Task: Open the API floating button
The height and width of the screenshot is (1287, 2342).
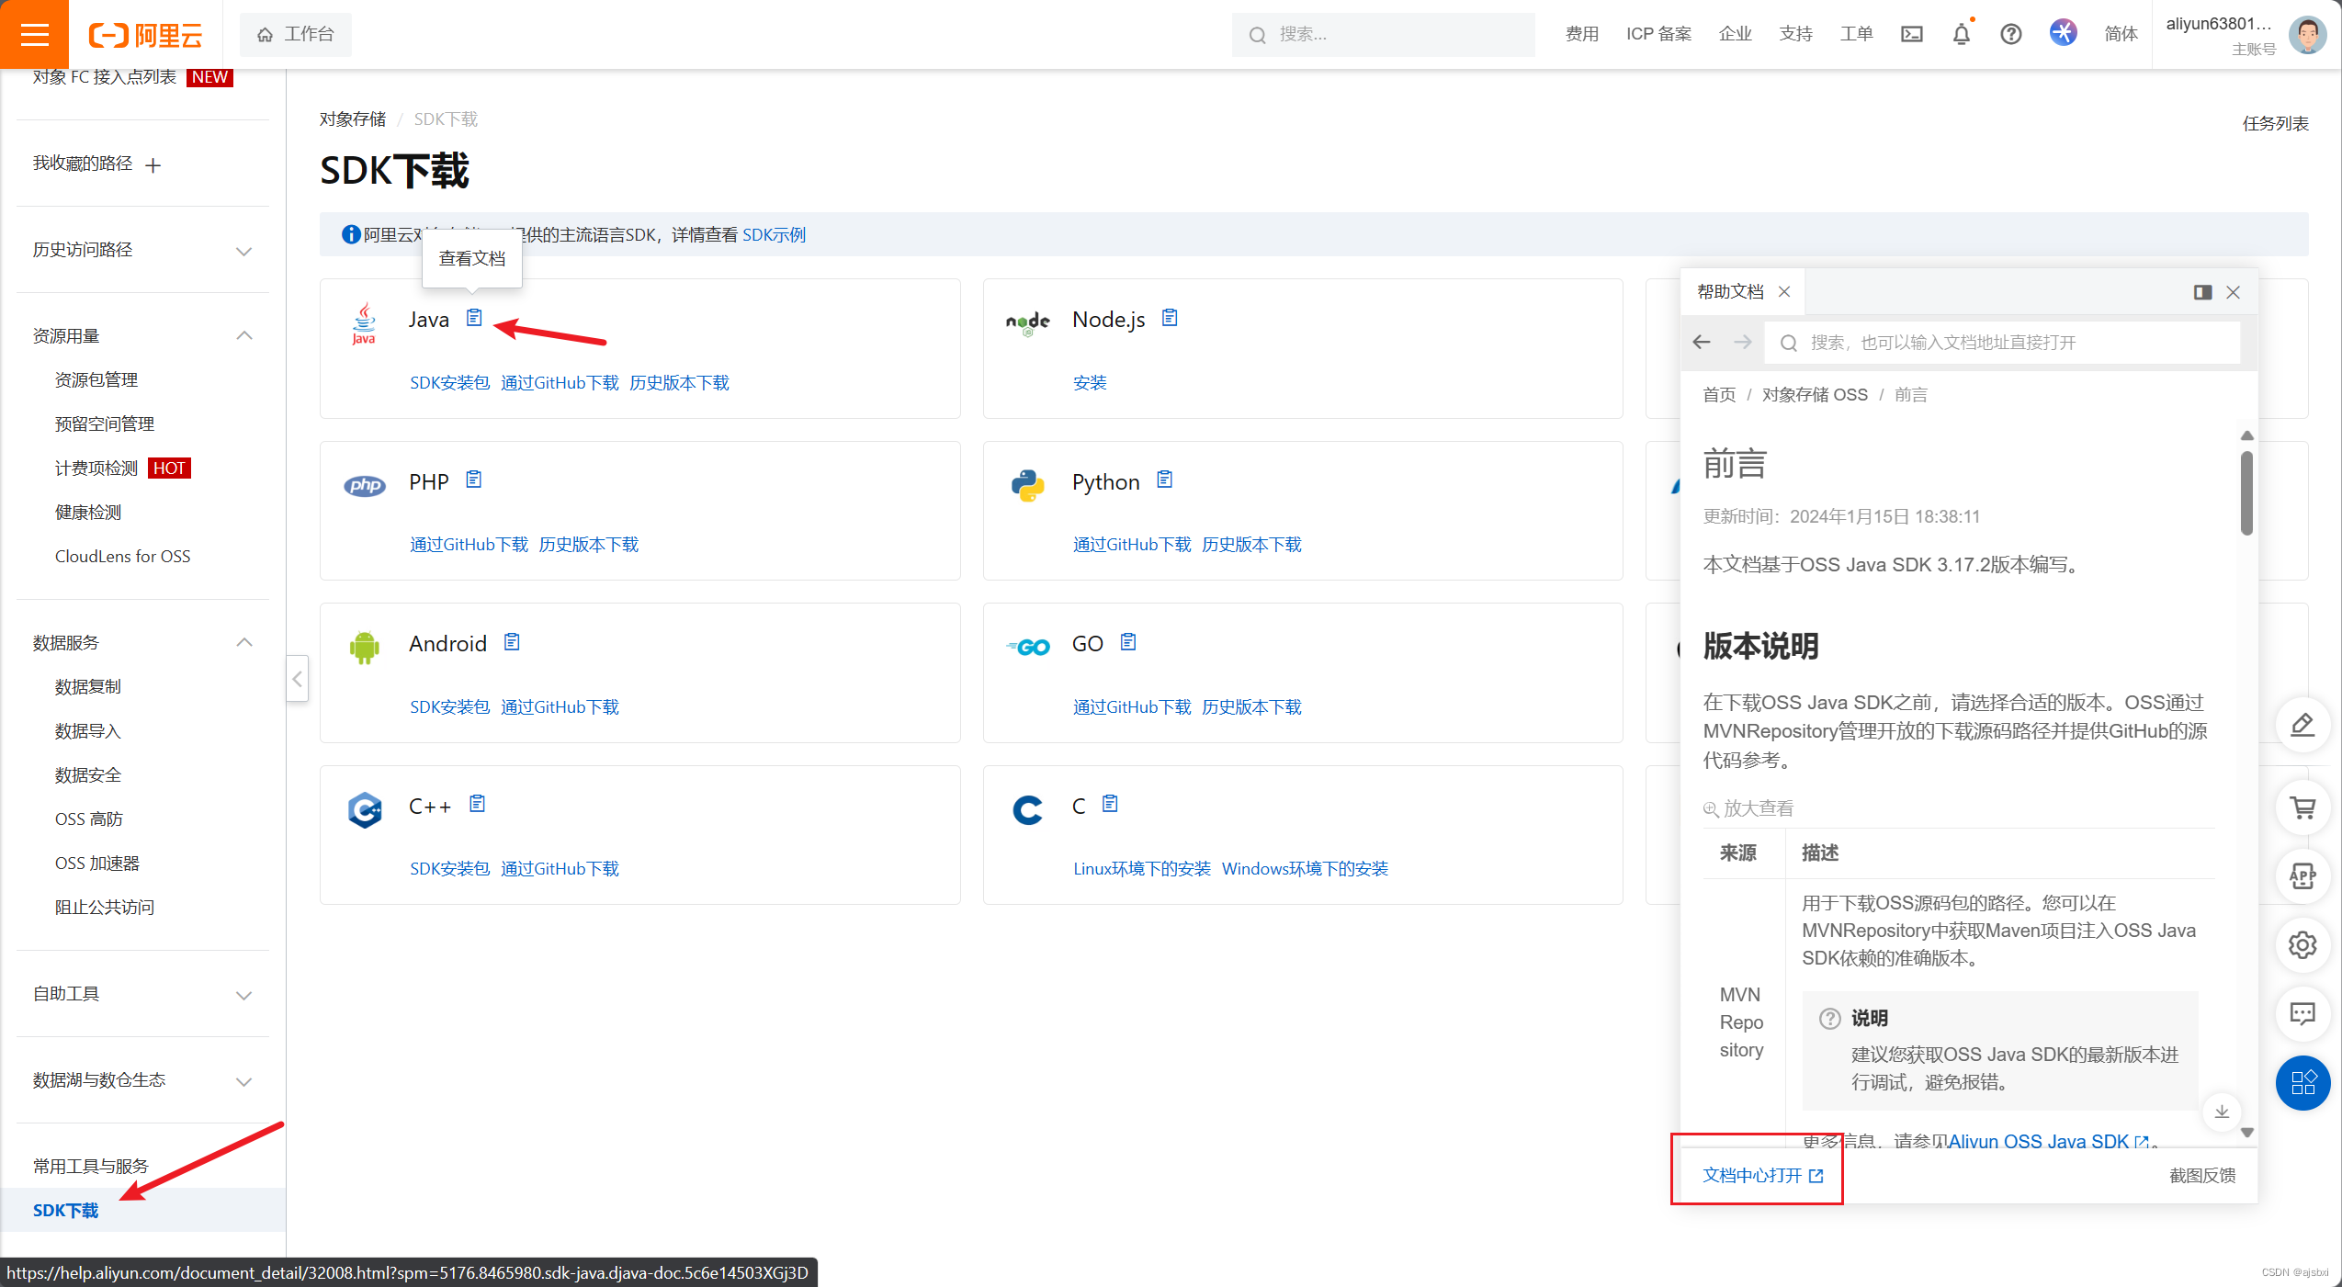Action: pos(2302,876)
